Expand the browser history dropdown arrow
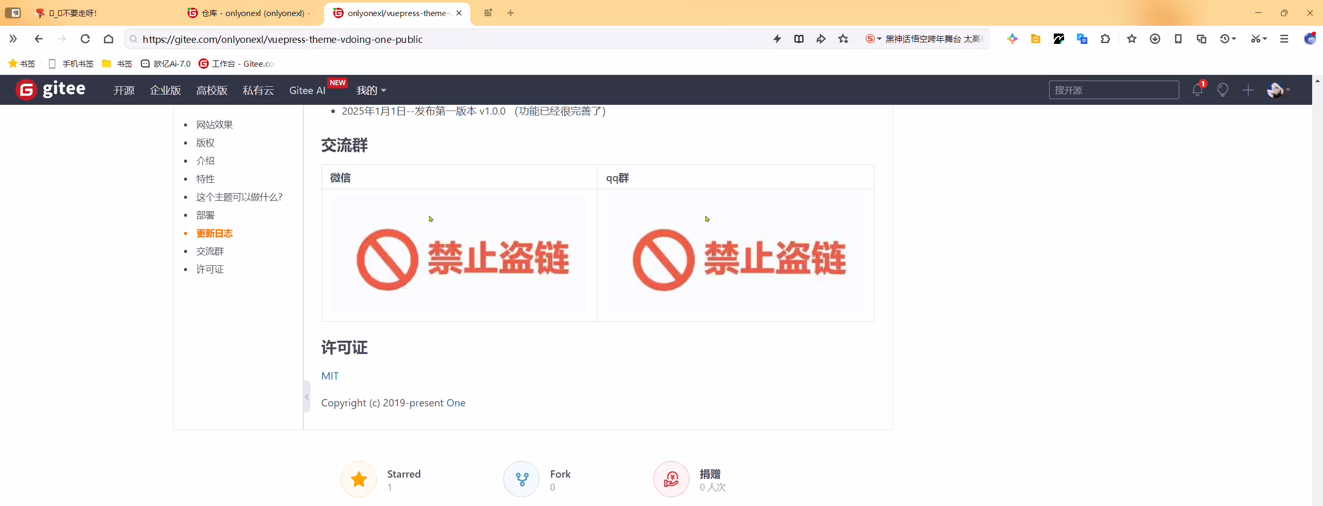1323x506 pixels. point(1234,39)
